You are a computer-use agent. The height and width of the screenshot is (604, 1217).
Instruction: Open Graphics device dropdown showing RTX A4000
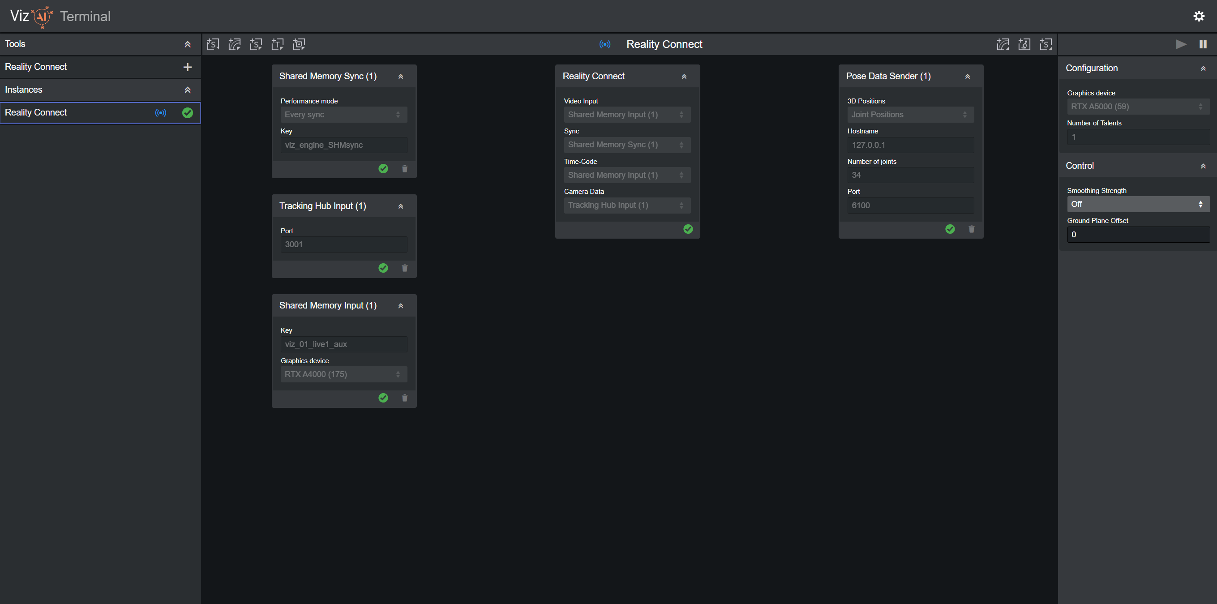coord(344,374)
